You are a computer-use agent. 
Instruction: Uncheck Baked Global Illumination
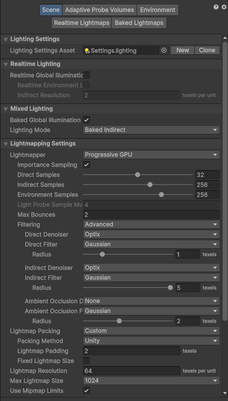[x=86, y=120]
